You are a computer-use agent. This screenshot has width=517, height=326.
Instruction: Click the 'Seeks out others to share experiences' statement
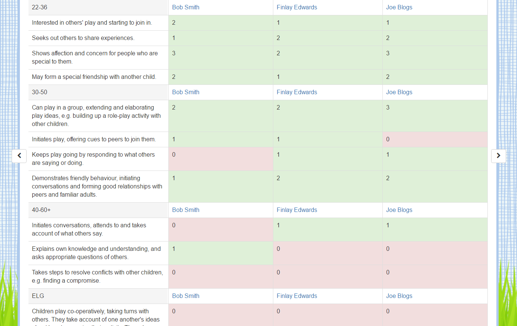(x=83, y=38)
